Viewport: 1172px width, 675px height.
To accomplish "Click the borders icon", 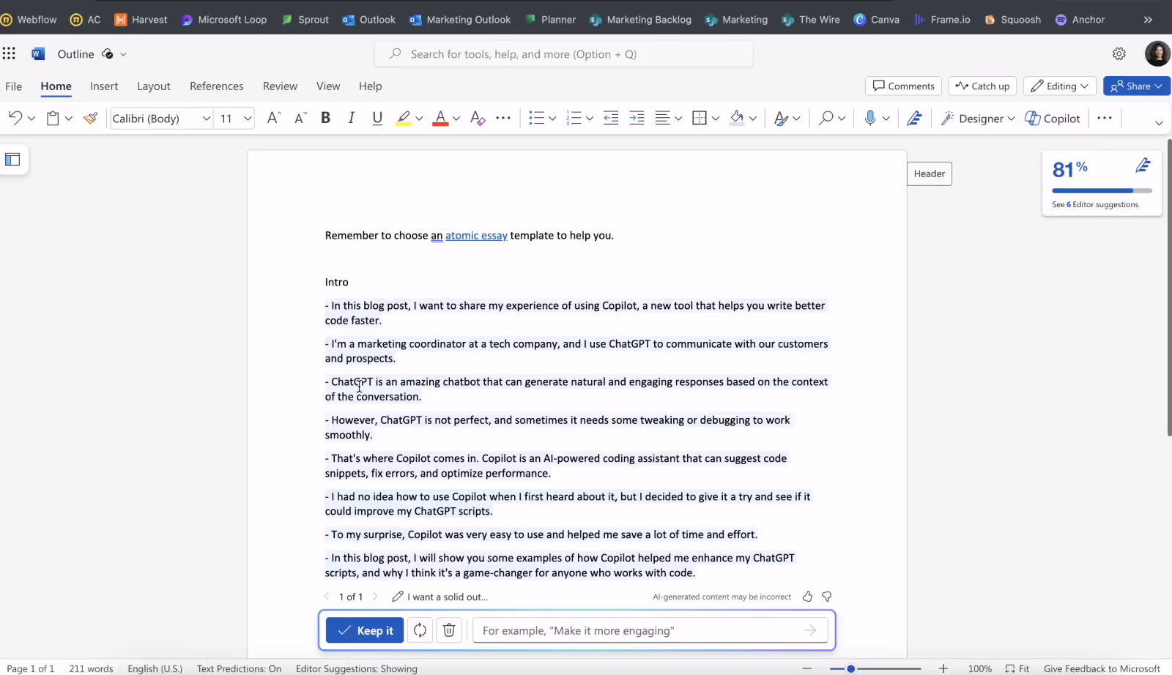I will point(700,118).
